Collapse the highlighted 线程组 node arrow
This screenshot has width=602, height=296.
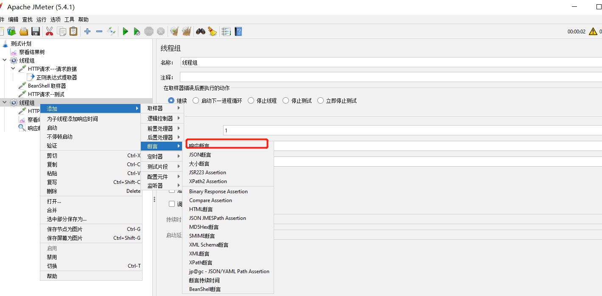[x=4, y=102]
